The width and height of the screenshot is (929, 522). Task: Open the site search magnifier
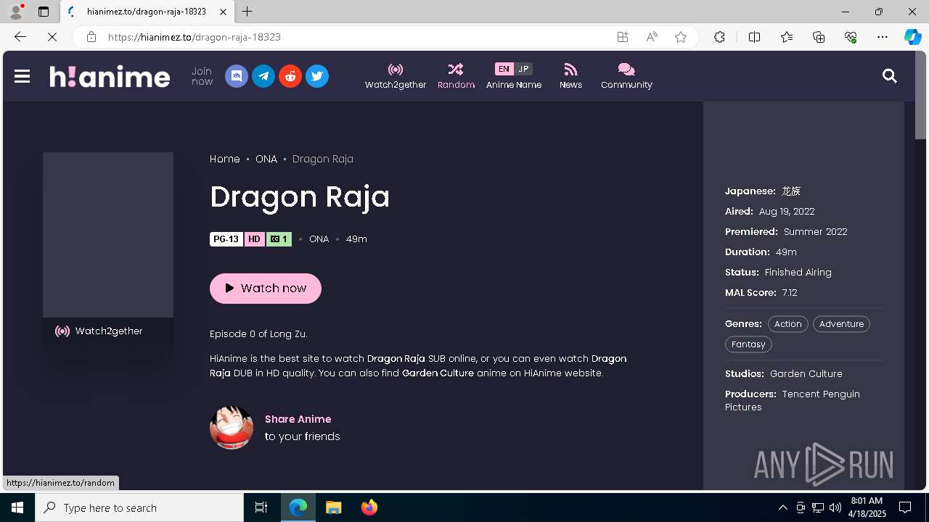889,75
